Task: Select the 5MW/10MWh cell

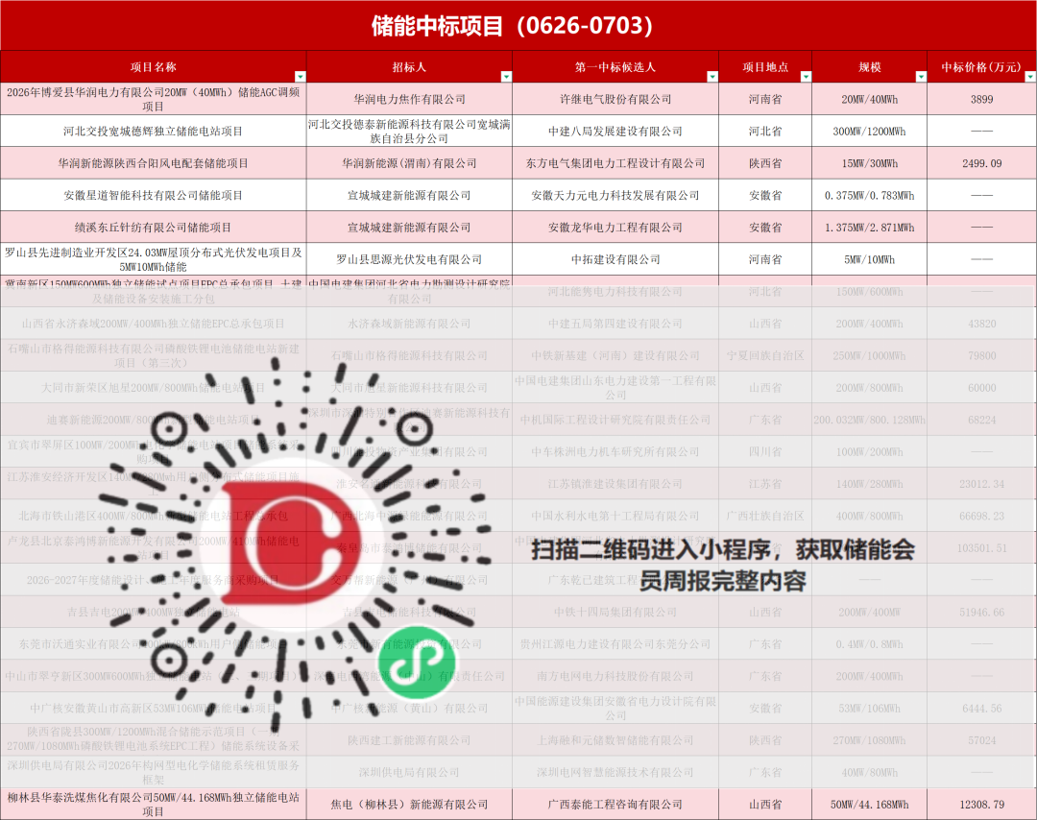Action: [870, 259]
